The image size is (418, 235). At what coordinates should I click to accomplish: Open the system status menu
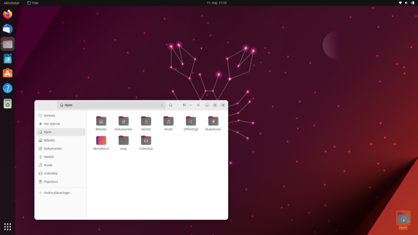coord(406,3)
